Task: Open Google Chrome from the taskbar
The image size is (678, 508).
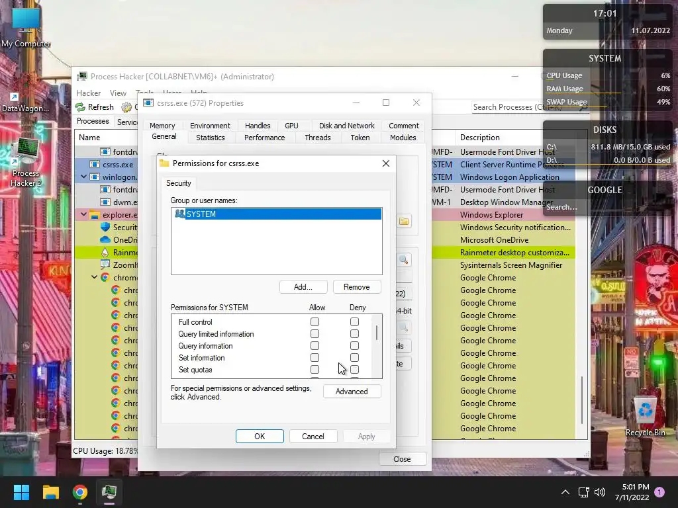Action: (80, 492)
